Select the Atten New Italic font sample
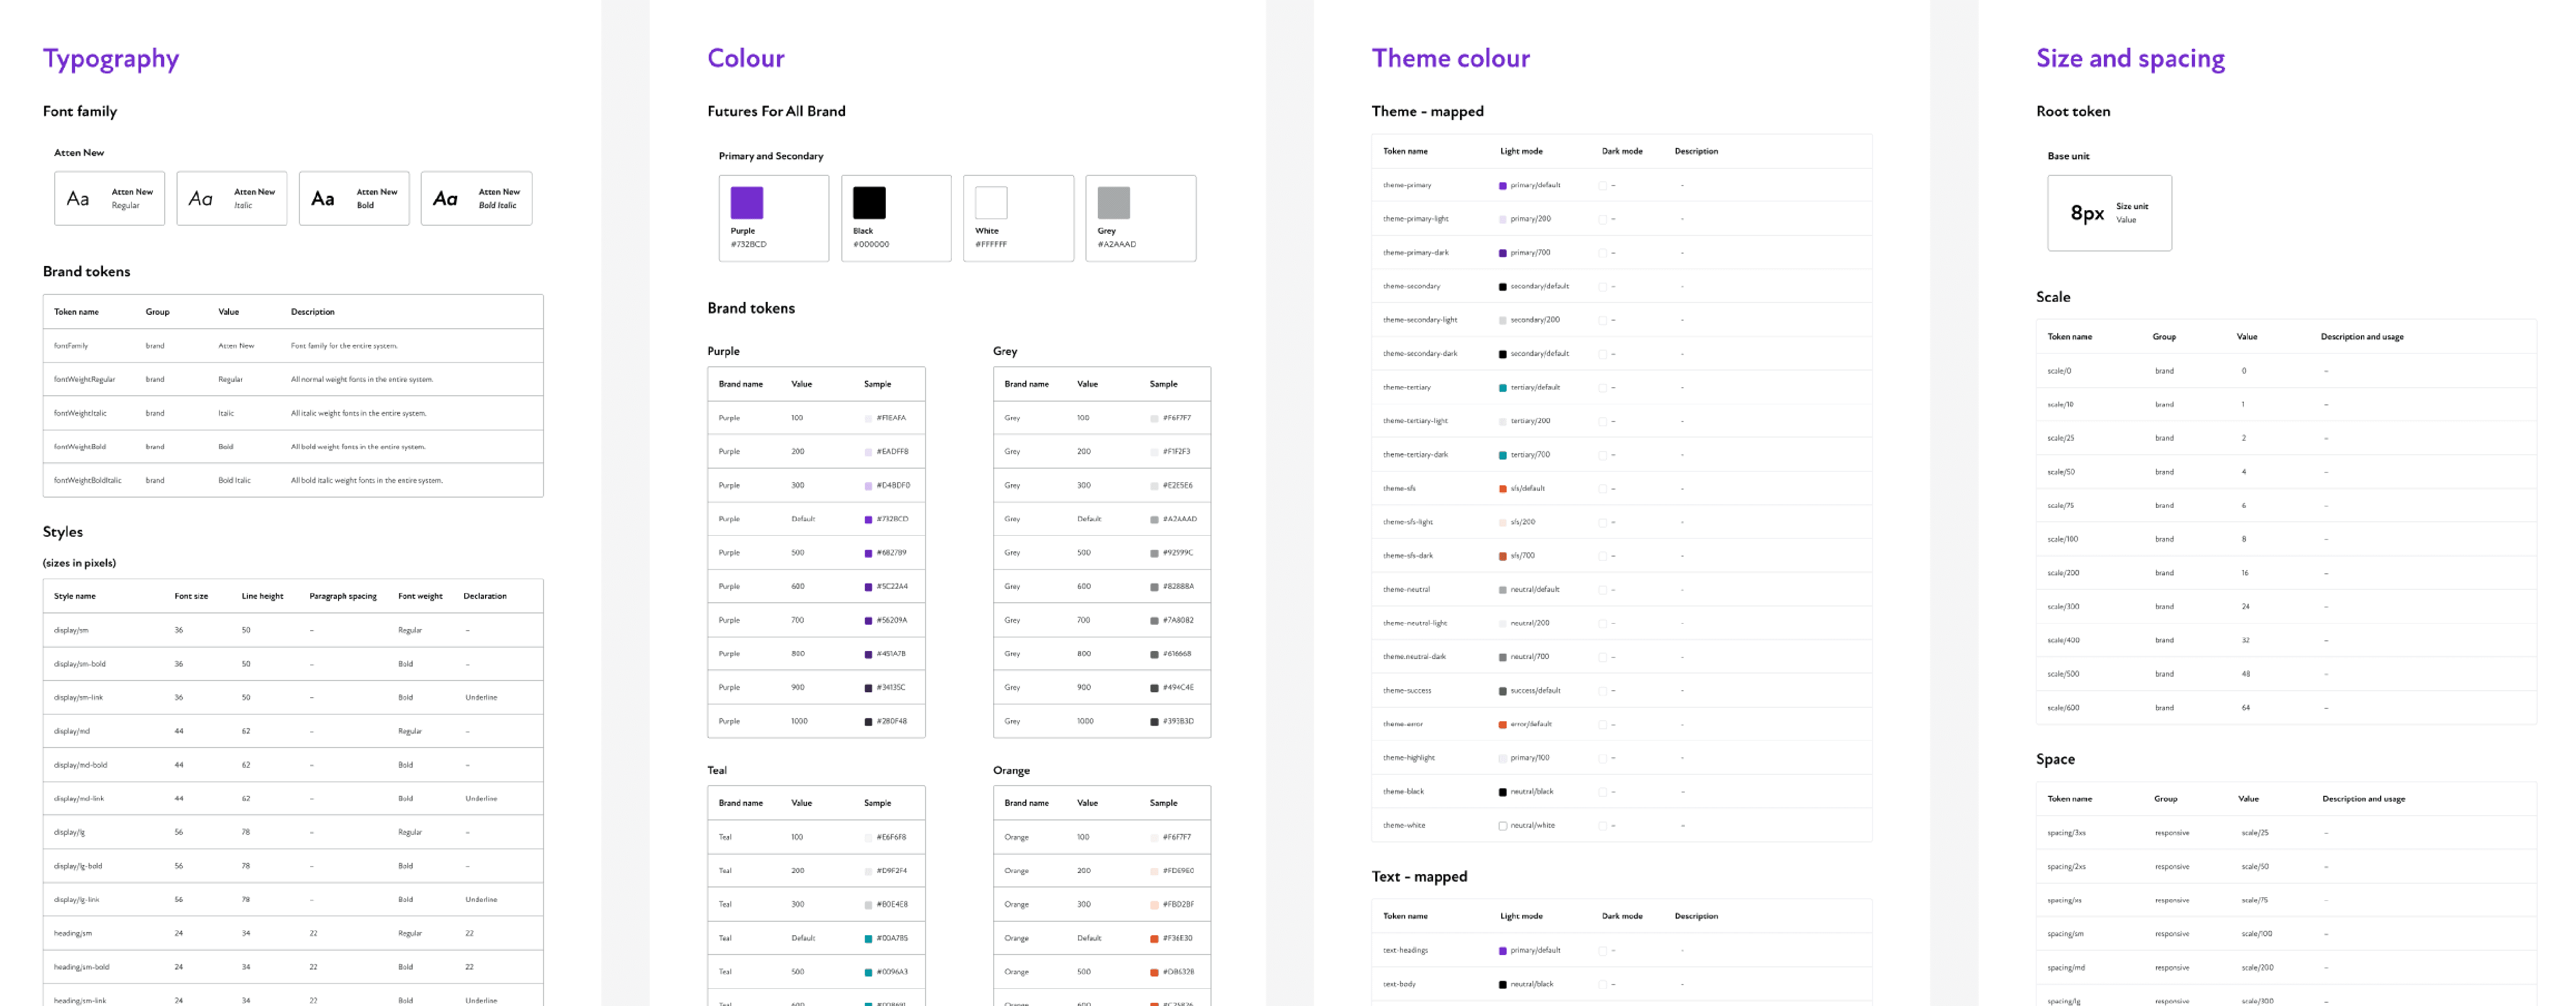 click(x=231, y=198)
